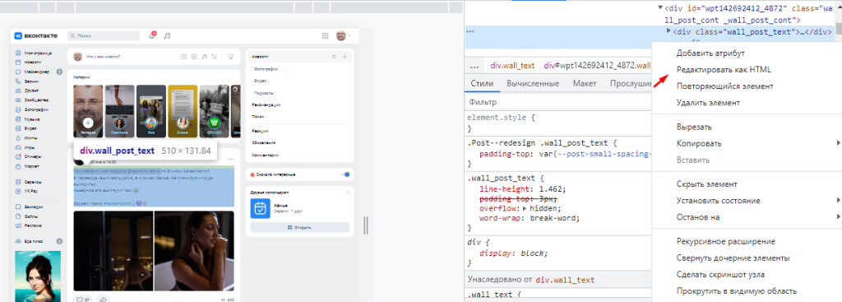Open the Установить состояние submenu

[x=747, y=201]
